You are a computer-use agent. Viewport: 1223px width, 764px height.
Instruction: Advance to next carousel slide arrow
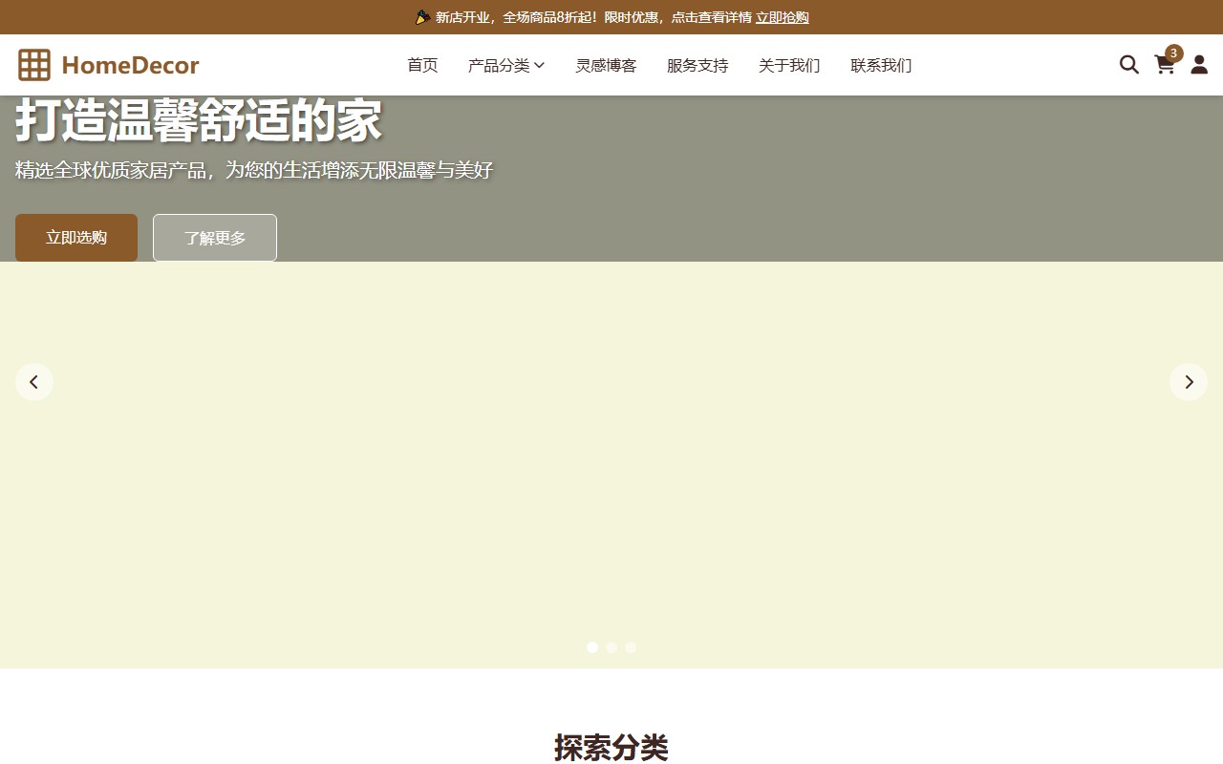tap(1189, 382)
